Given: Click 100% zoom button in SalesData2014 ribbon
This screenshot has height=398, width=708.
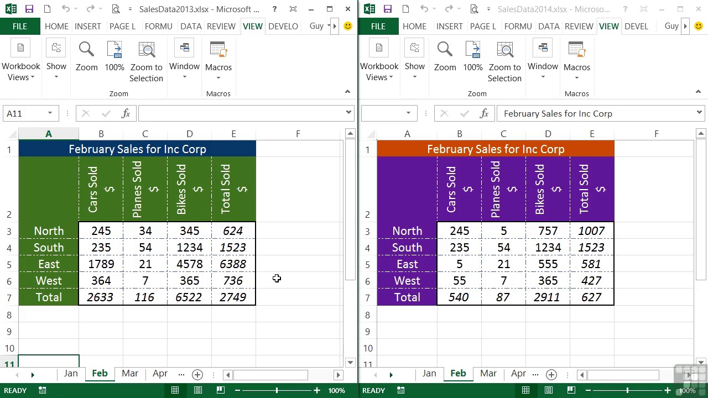Looking at the screenshot, I should click(473, 57).
